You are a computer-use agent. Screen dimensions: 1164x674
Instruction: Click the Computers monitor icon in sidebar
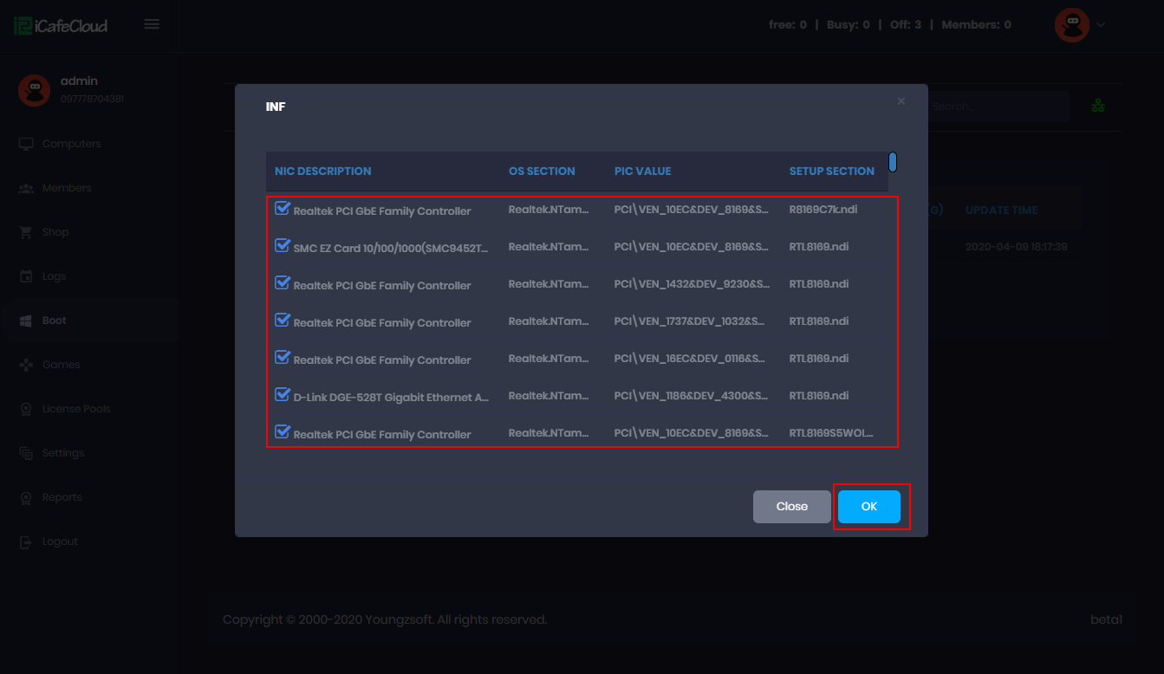[26, 144]
